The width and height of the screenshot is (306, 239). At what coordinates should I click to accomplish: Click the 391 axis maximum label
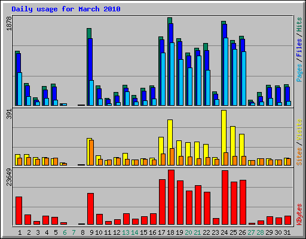tap(9, 114)
